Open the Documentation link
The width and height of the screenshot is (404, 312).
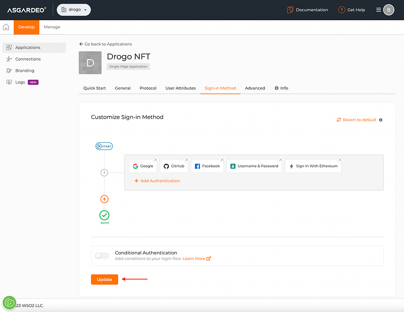pyautogui.click(x=308, y=10)
